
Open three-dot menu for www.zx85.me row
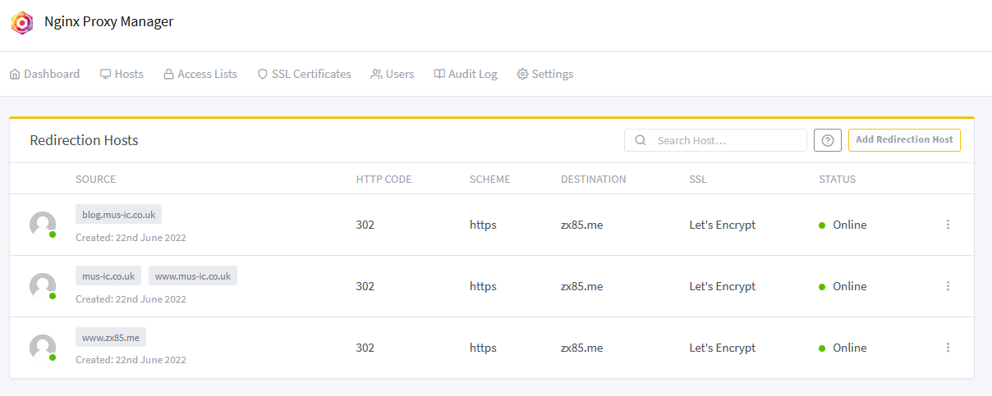coord(948,348)
